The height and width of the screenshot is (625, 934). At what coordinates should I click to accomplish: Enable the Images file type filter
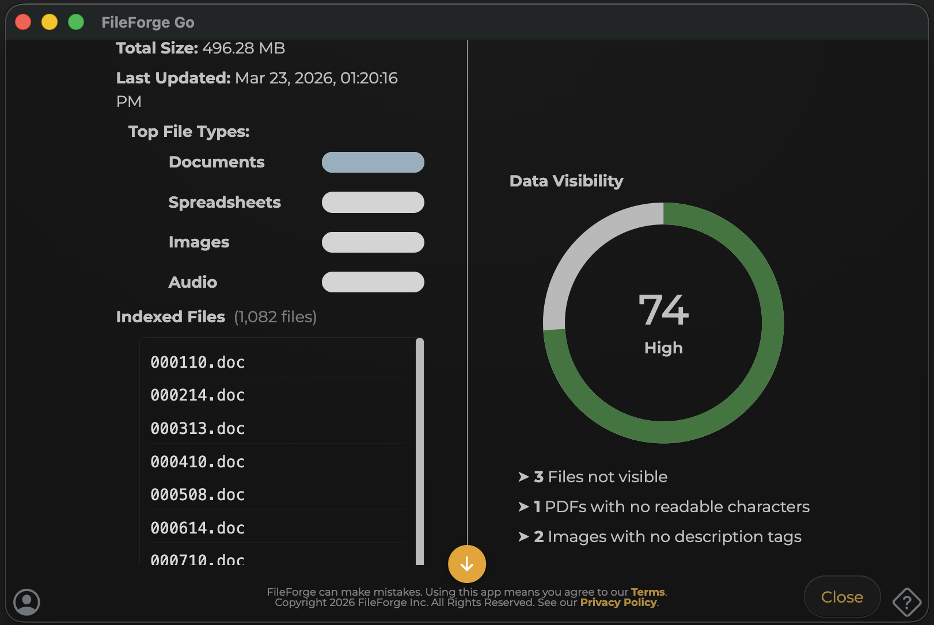tap(373, 242)
